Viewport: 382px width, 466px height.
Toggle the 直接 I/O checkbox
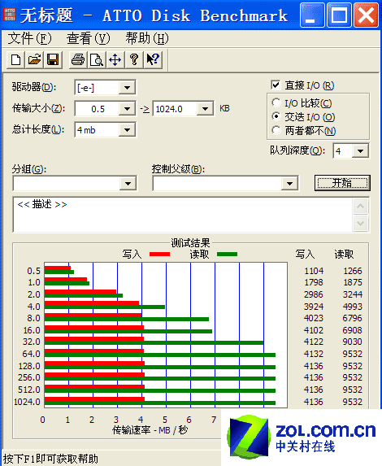276,85
